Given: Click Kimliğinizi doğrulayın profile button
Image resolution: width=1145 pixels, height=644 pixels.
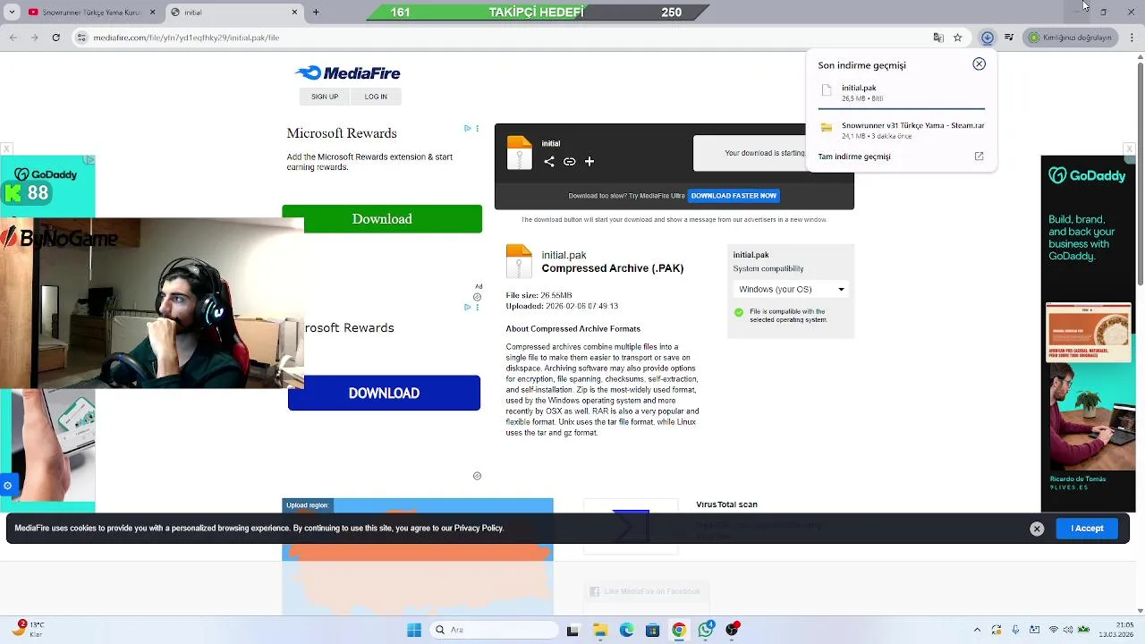Looking at the screenshot, I should coord(1070,38).
